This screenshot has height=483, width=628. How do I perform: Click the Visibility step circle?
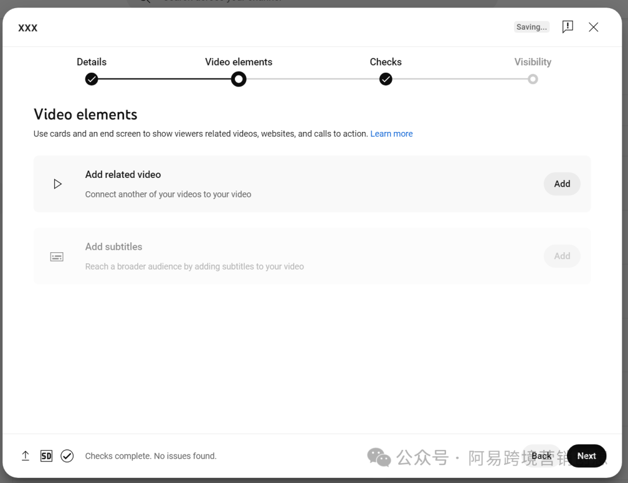click(x=533, y=79)
